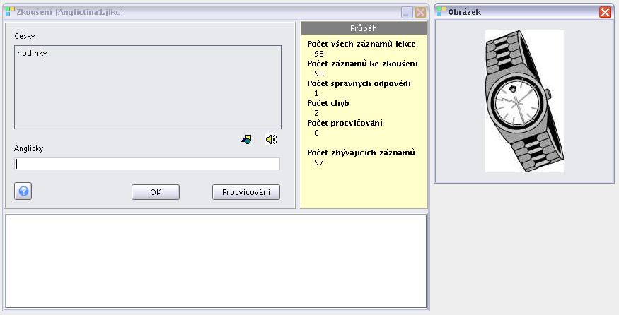
Task: Click the show picture icon next to speaker
Action: coord(246,139)
